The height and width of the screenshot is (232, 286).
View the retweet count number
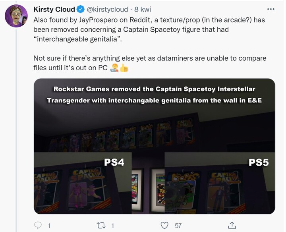113,226
